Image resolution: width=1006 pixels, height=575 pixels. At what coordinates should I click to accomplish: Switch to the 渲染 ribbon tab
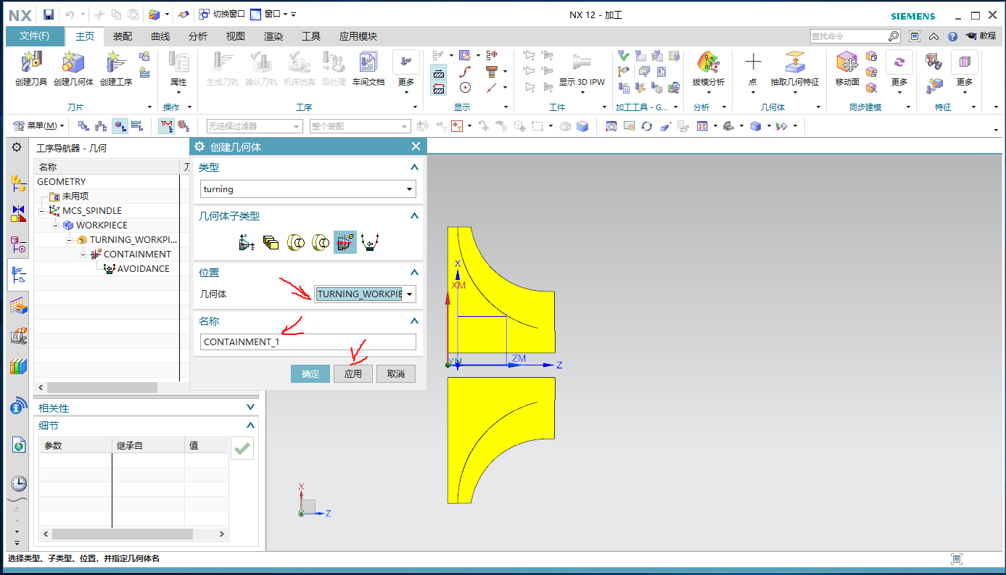pos(273,36)
